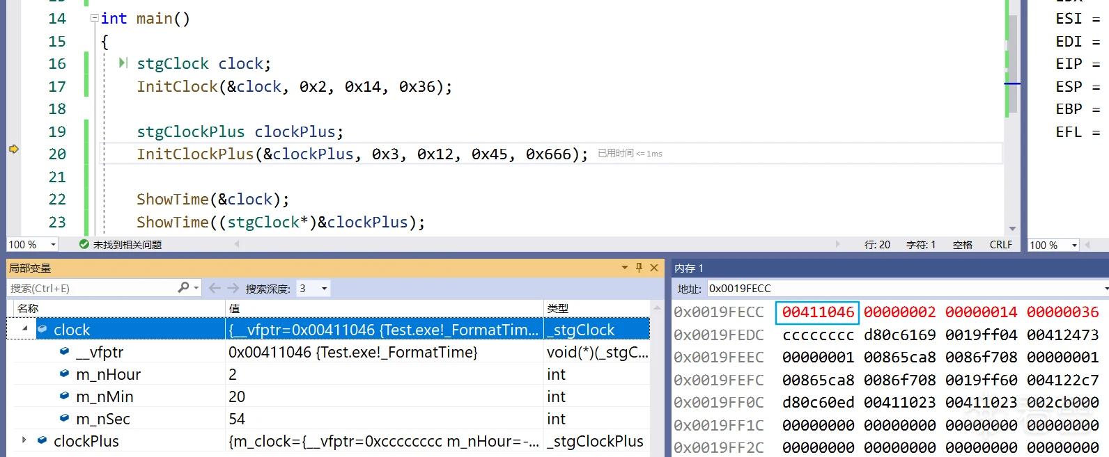Click the editor vertical scrollbar thumb
The image size is (1109, 457).
pos(1012,65)
